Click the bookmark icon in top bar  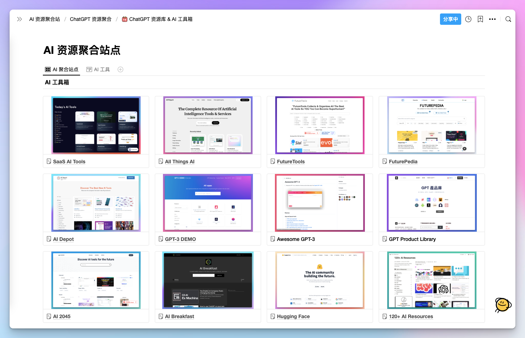point(480,19)
